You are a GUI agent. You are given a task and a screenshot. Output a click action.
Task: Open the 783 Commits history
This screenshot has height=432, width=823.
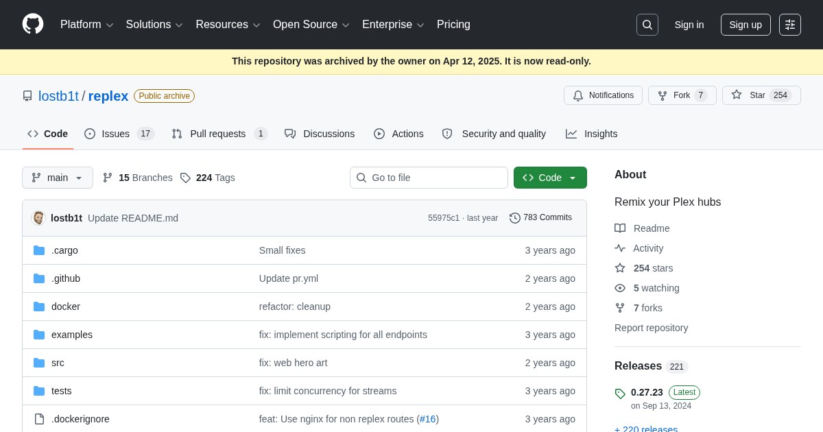click(x=540, y=217)
